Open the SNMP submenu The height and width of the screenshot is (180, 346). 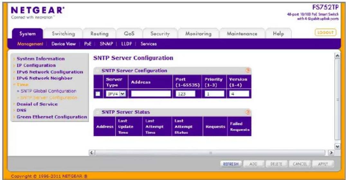[x=106, y=44]
